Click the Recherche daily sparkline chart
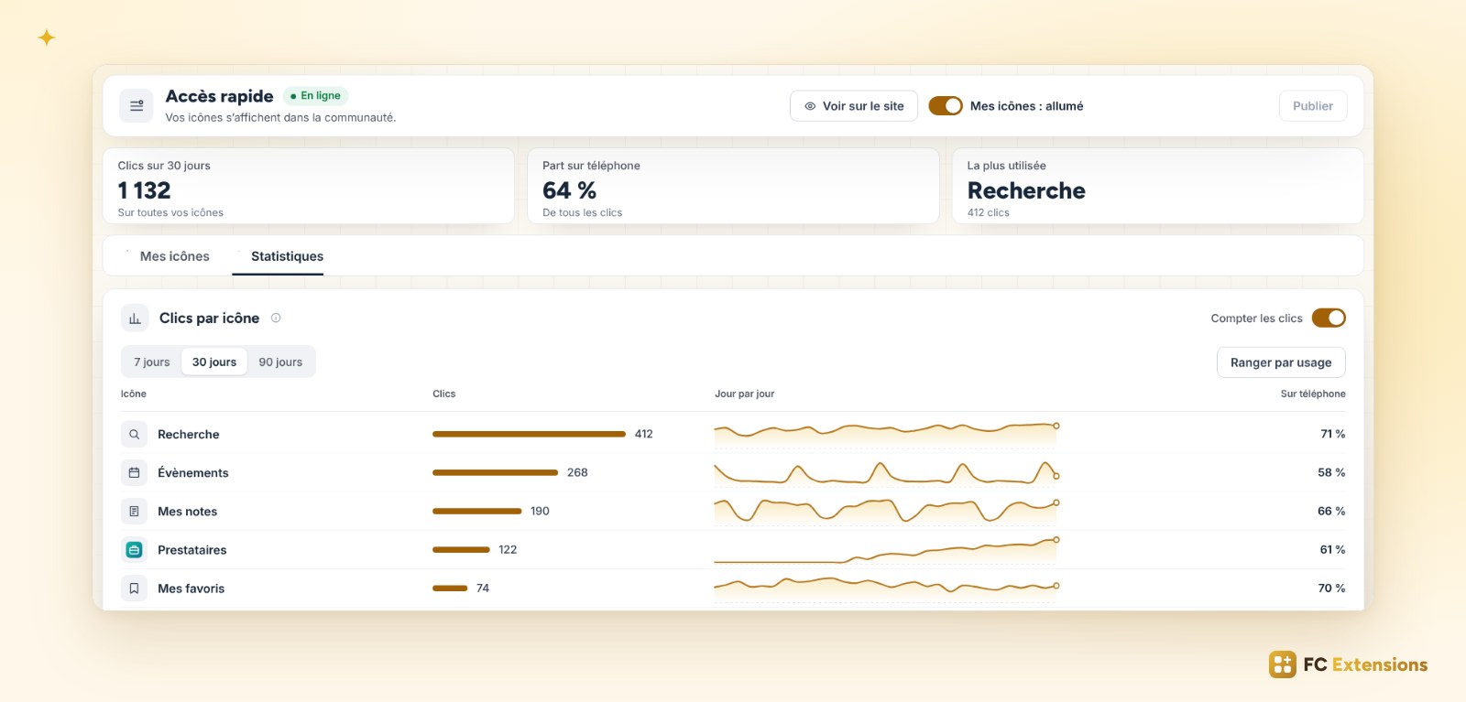 click(886, 433)
